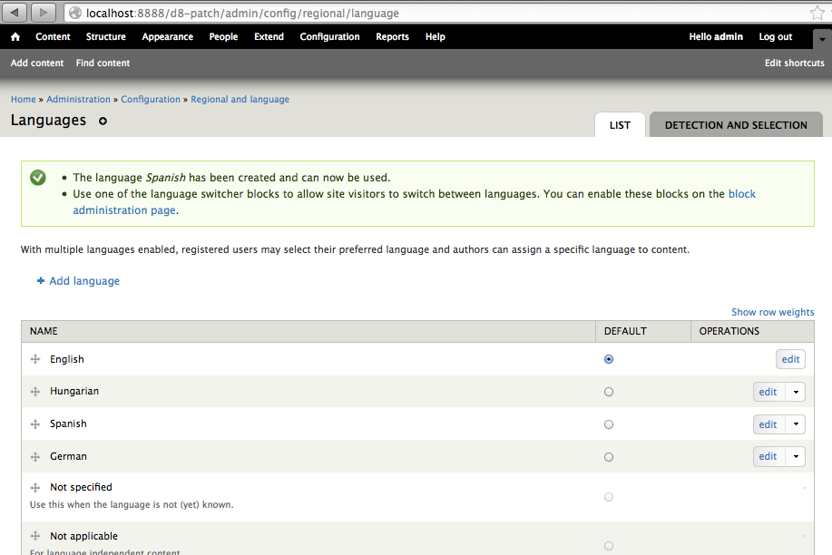Screen dimensions: 832x555
Task: Select English as the default language
Action: [x=609, y=359]
